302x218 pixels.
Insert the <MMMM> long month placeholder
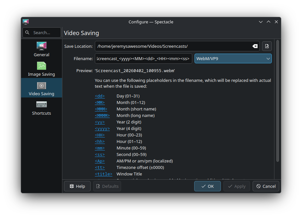(x=102, y=116)
